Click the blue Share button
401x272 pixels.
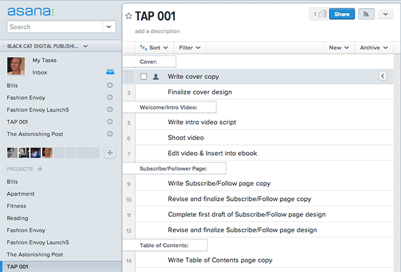click(341, 14)
